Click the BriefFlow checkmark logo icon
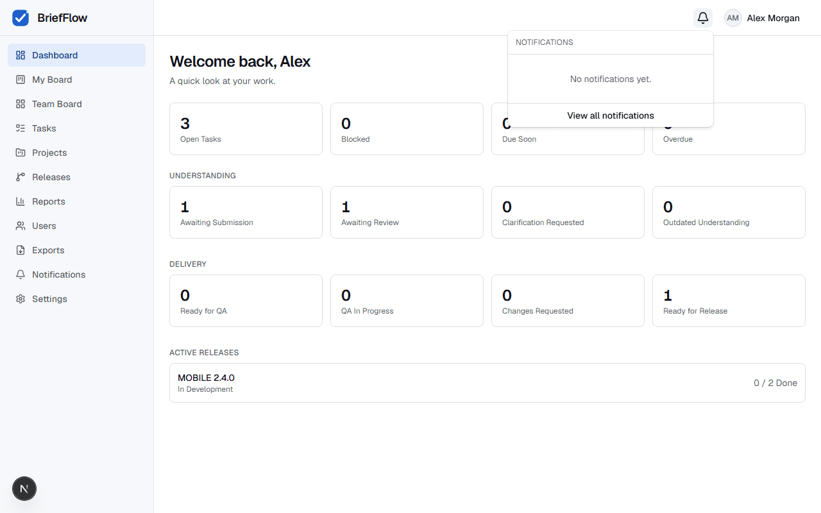Image resolution: width=821 pixels, height=513 pixels. tap(21, 18)
